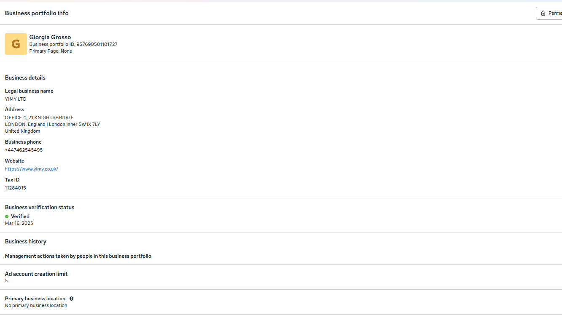This screenshot has width=562, height=315.
Task: Click the Tax ID value 11284015
Action: click(x=16, y=188)
